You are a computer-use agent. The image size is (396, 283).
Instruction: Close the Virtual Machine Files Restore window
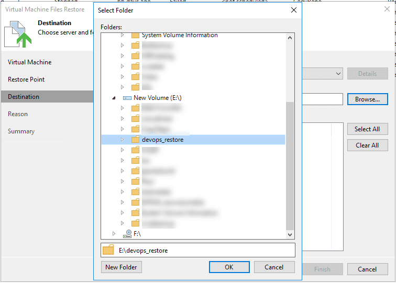[387, 9]
